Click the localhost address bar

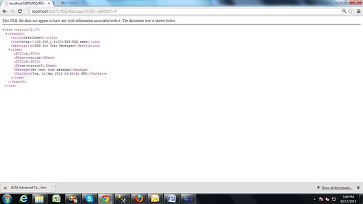(x=183, y=11)
